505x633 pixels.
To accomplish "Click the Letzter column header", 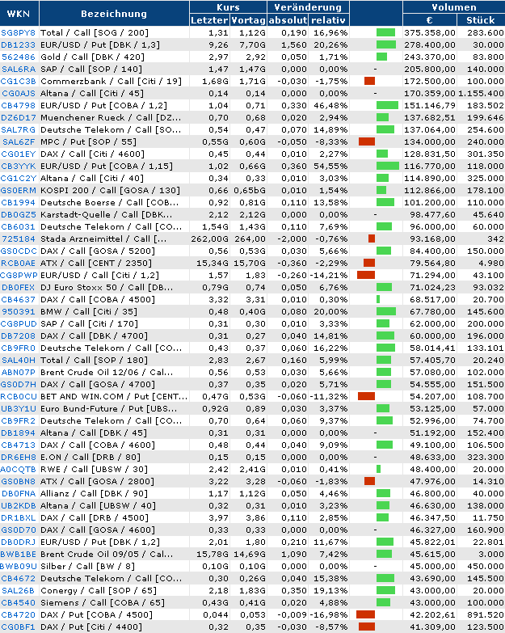I will tap(209, 19).
